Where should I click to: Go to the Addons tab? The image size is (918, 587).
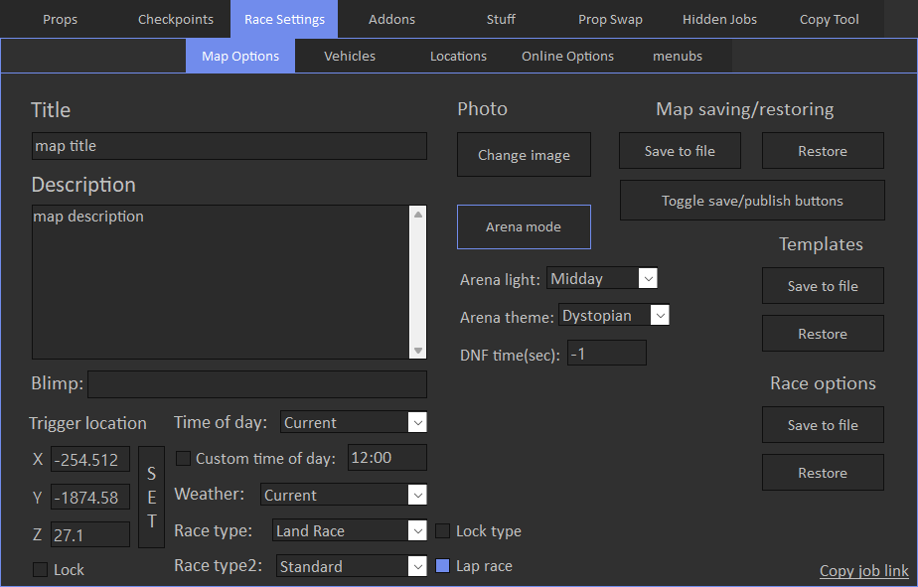coord(391,19)
